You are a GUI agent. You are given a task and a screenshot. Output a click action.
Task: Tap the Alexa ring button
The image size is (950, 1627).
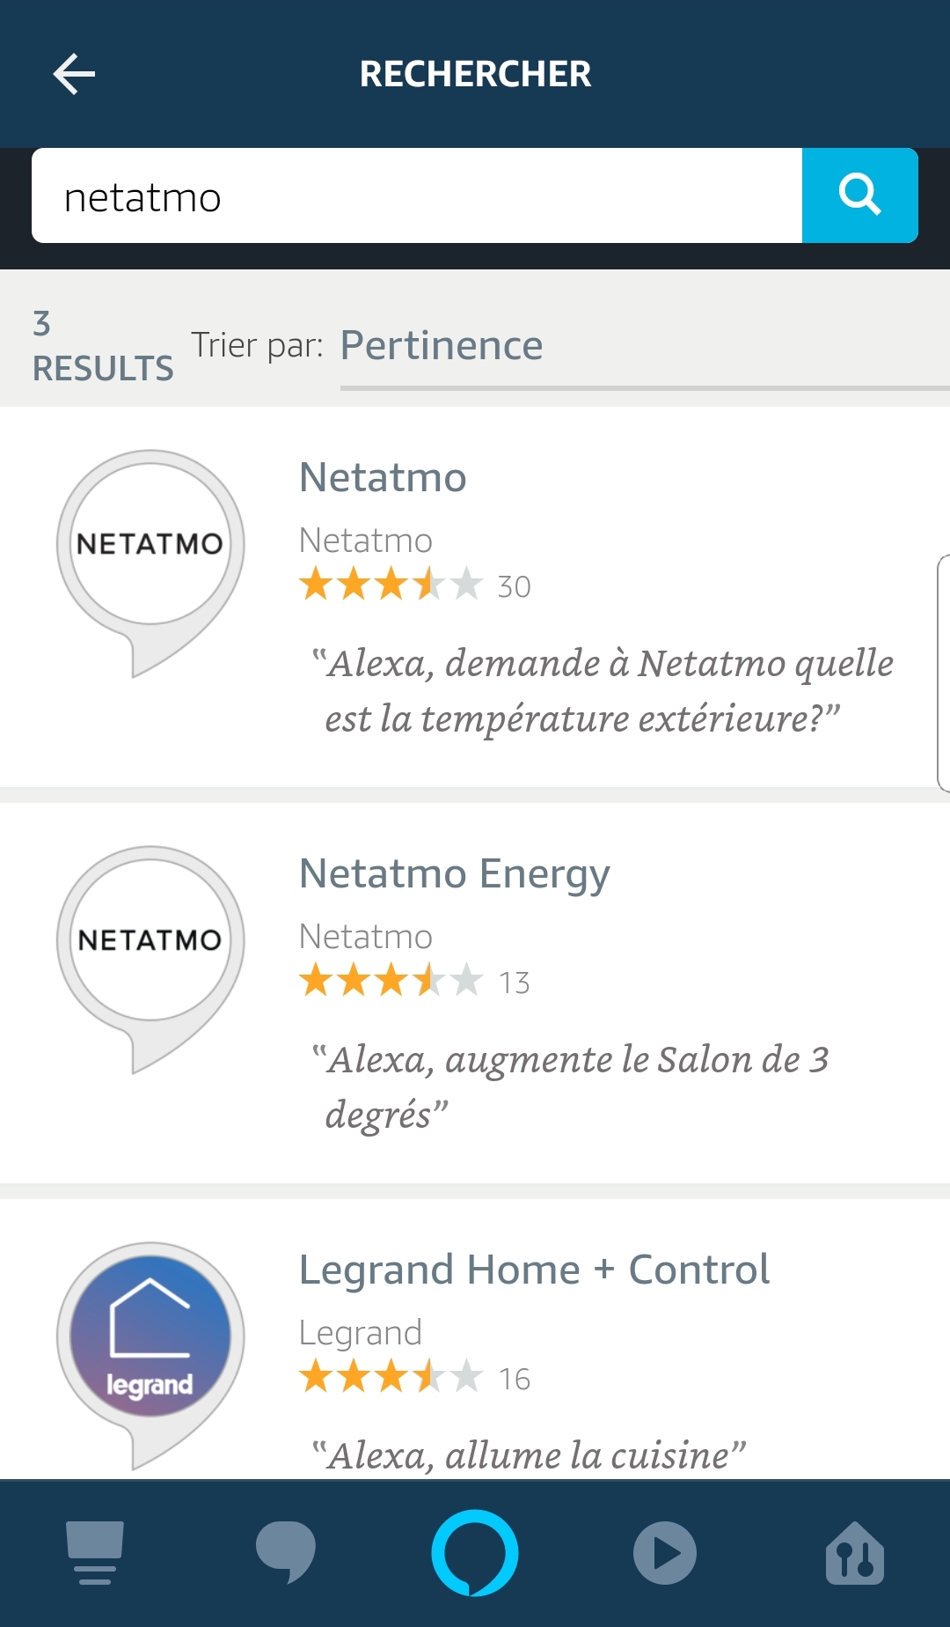tap(475, 1553)
